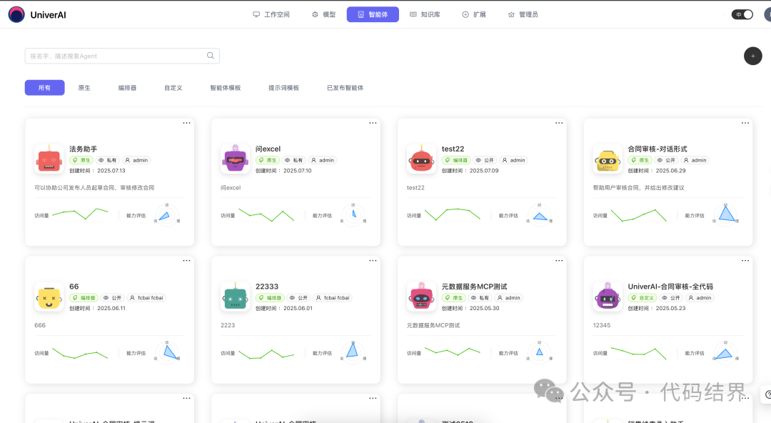Toggle the language switch labeled 中
771x423 pixels.
click(x=742, y=14)
